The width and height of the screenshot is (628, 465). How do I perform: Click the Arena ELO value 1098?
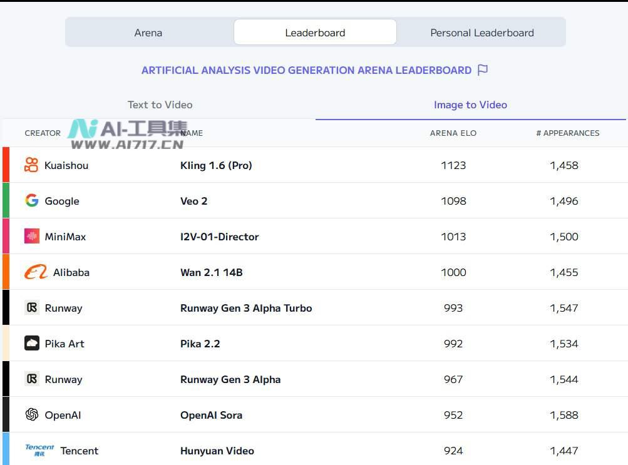tap(453, 201)
